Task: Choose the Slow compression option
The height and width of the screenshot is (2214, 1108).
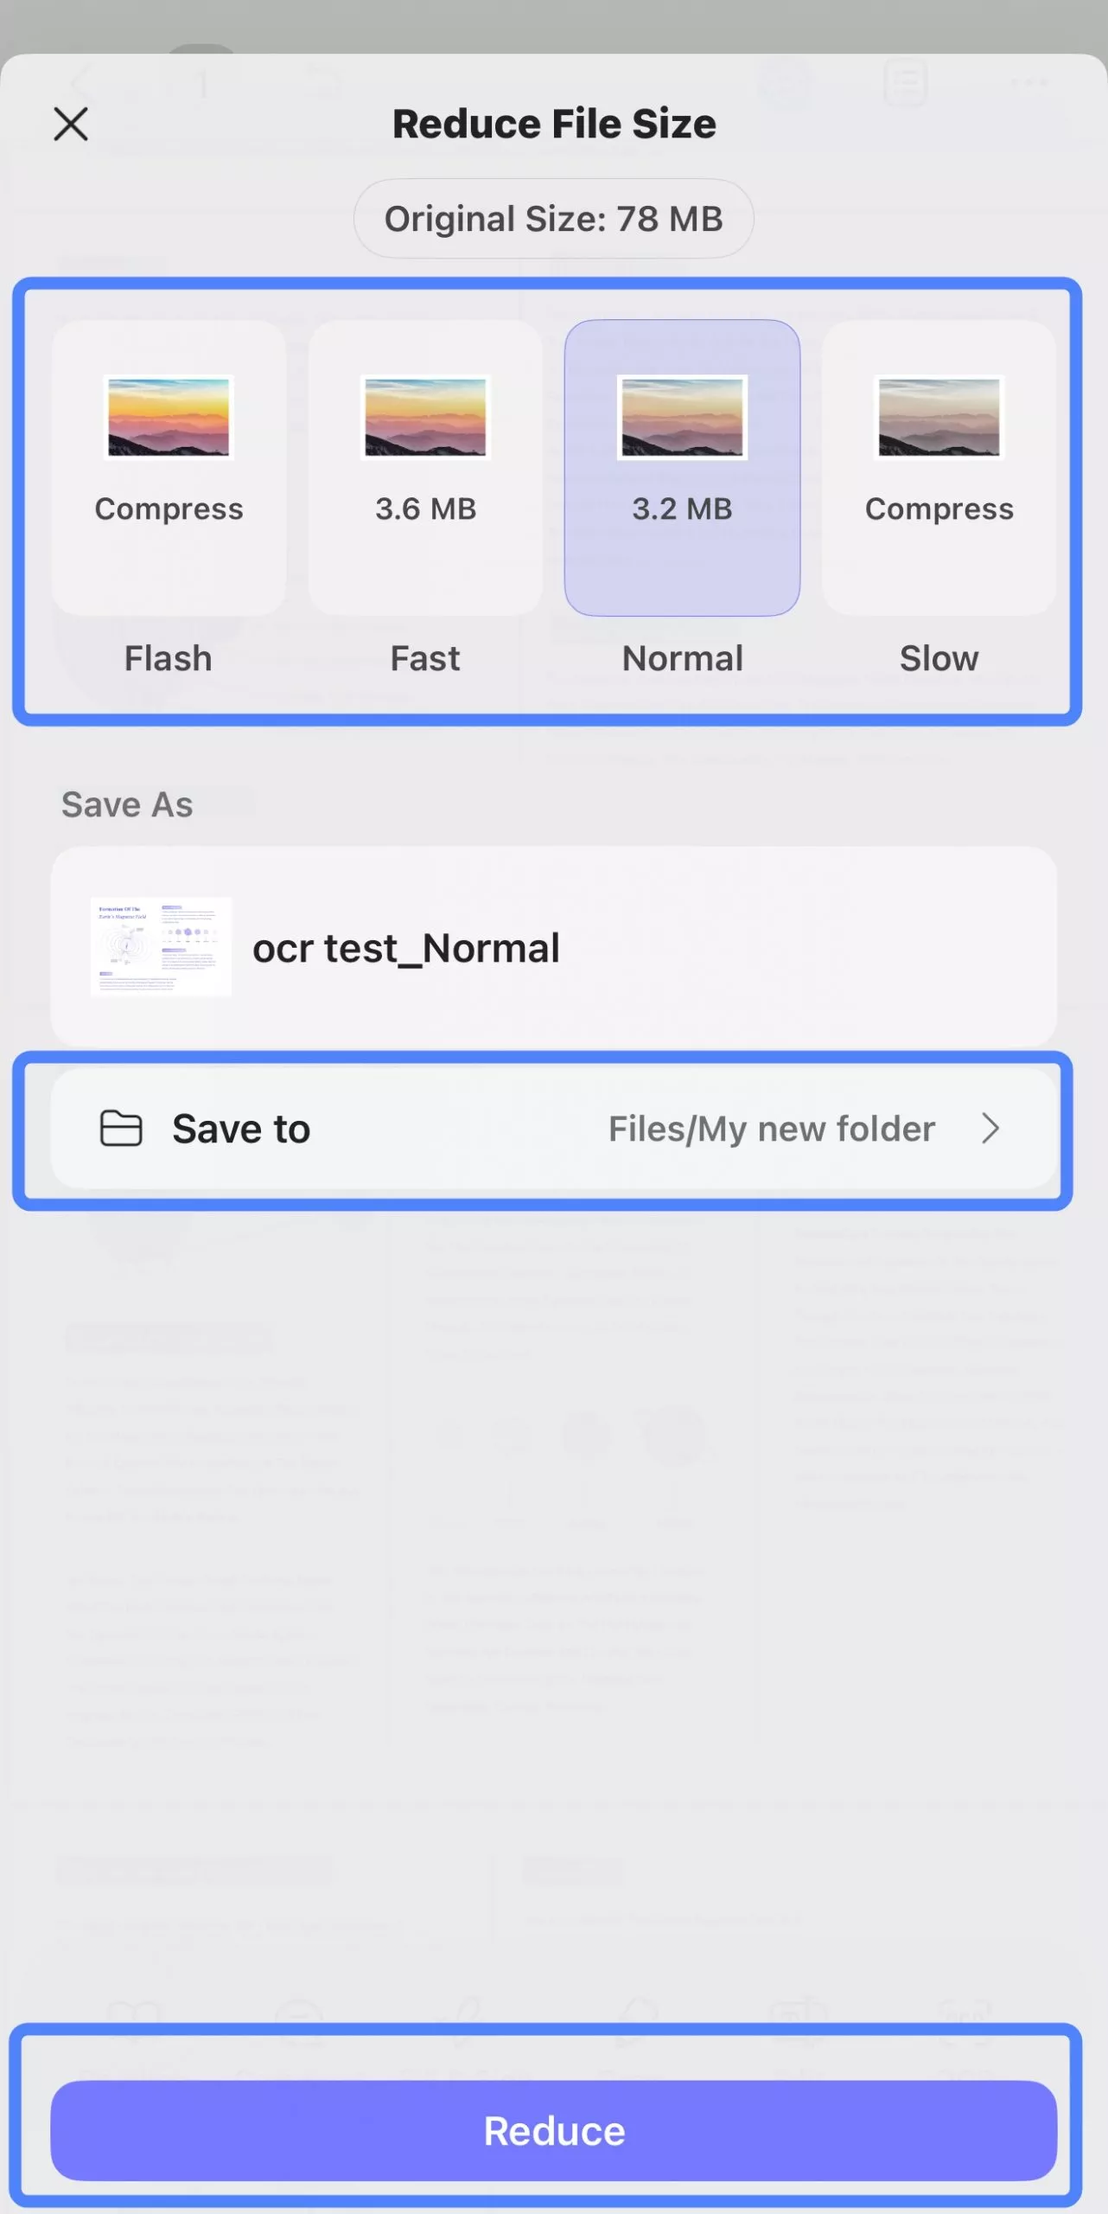Action: pyautogui.click(x=939, y=467)
